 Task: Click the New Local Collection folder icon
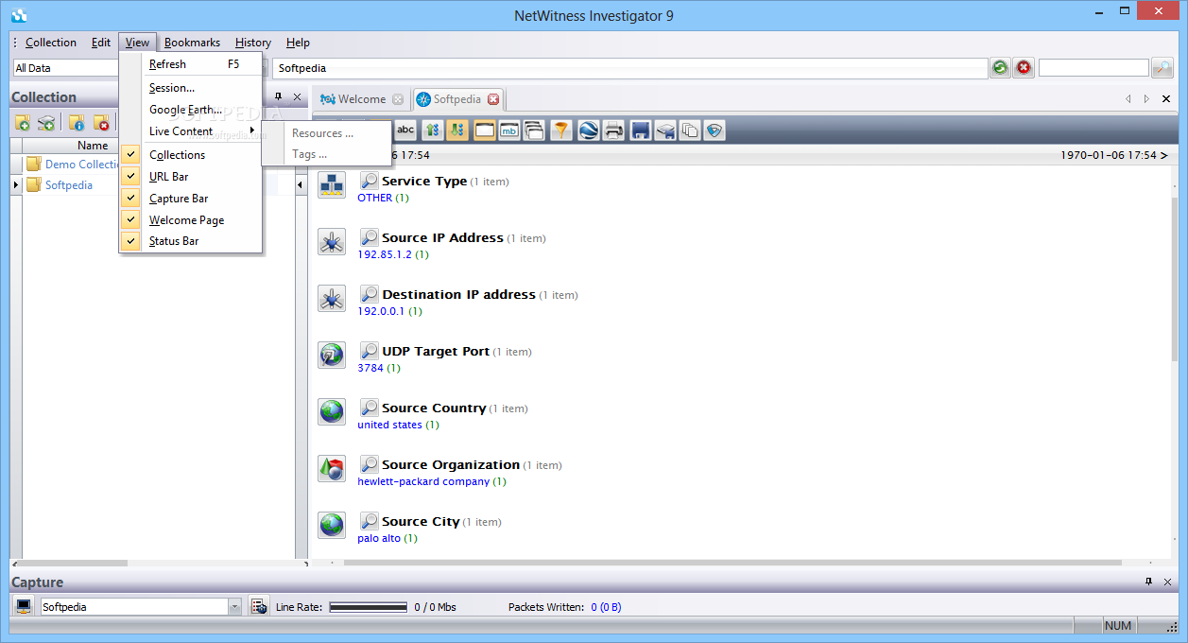23,122
